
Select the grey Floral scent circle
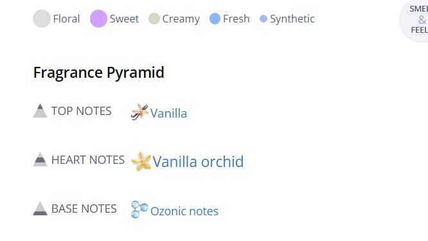point(42,19)
